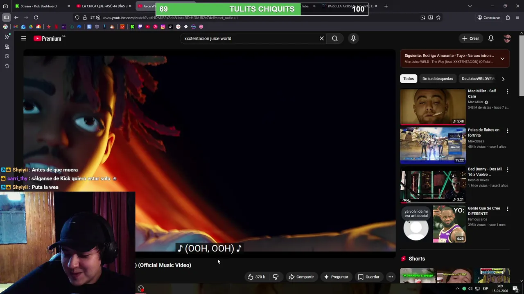This screenshot has width=524, height=294.
Task: Open more actions three-dot menu under video
Action: point(391,277)
